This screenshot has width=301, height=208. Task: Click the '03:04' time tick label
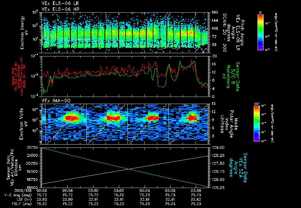point(145,191)
